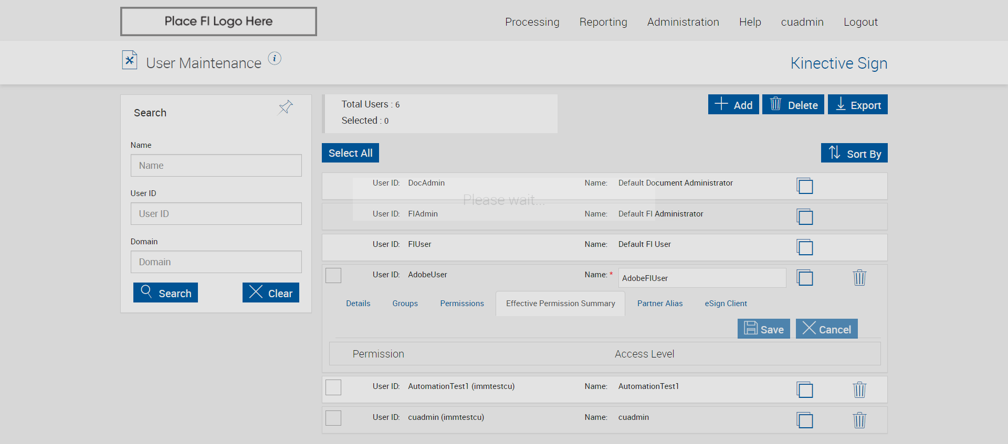Click the Export button
Viewport: 1008px width, 444px height.
point(857,105)
